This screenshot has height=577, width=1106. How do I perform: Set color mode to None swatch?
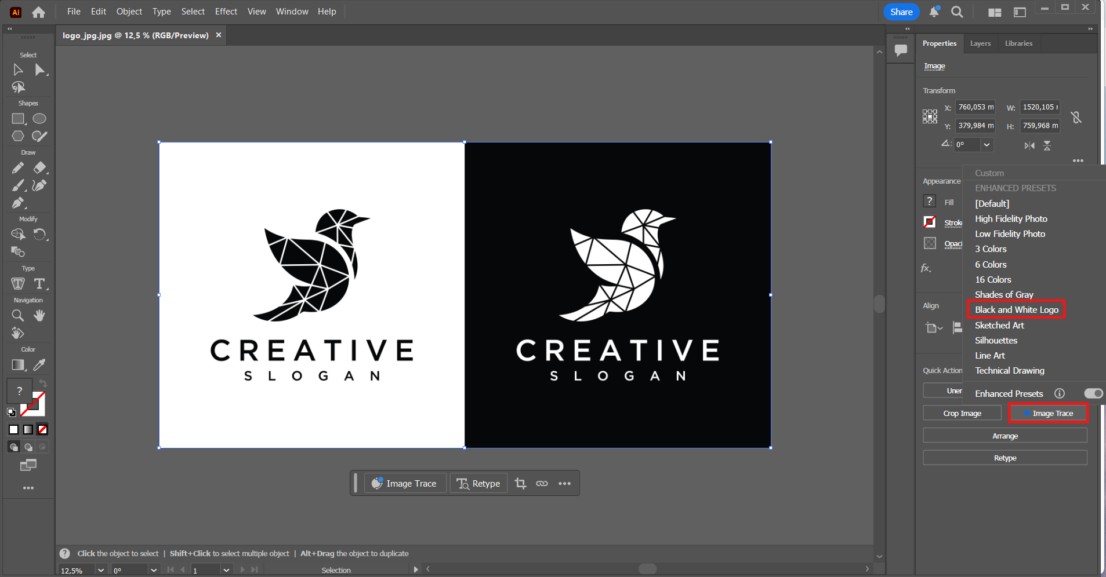[43, 430]
